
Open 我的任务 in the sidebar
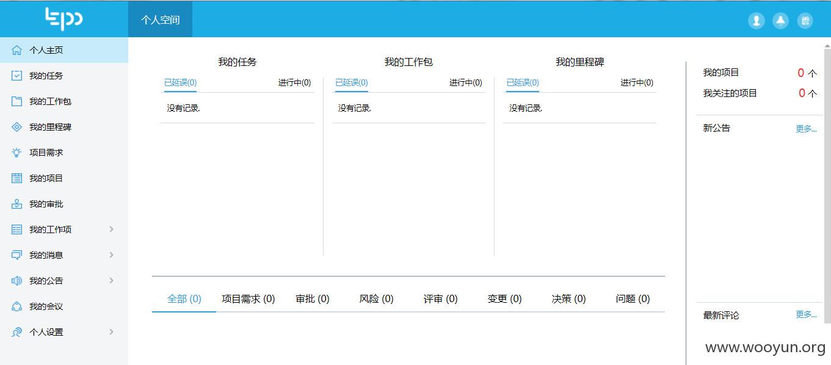pos(64,76)
